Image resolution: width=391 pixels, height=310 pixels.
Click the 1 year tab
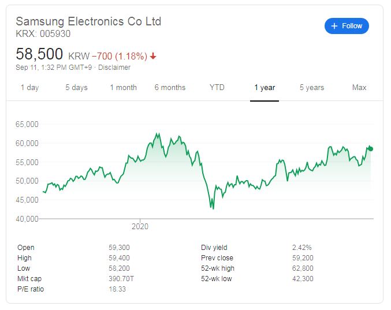[265, 88]
